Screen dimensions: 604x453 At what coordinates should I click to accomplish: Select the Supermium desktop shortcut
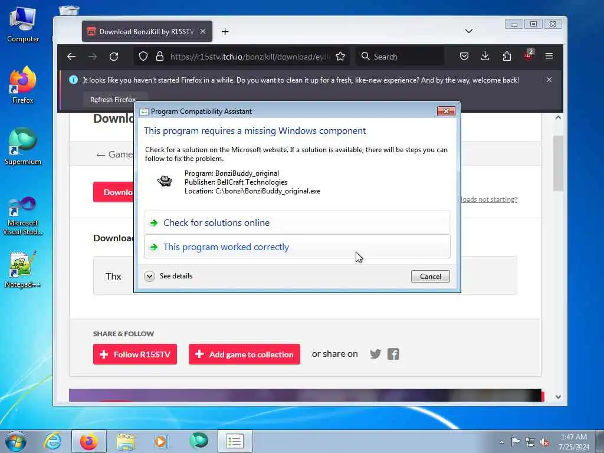(x=23, y=146)
